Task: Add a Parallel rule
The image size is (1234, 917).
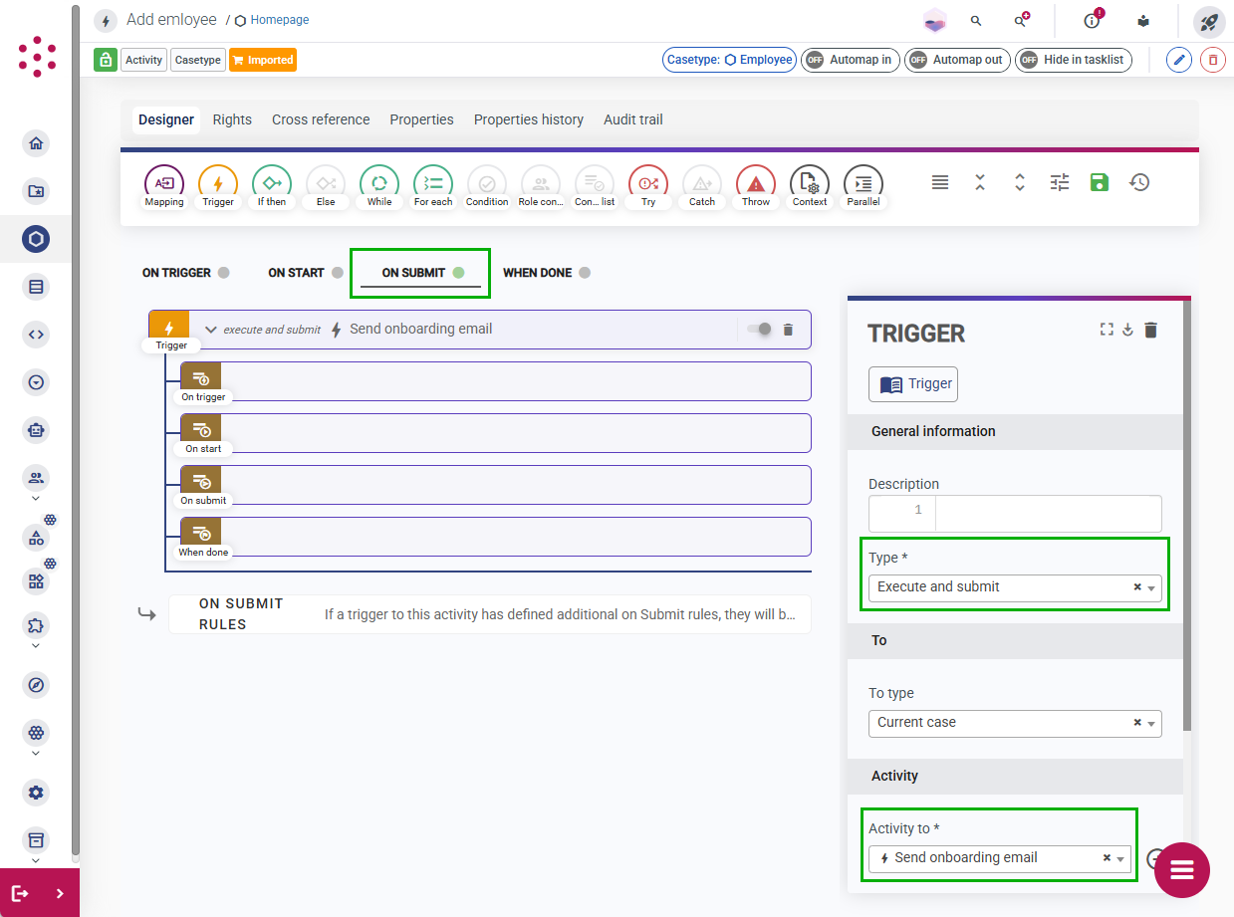Action: [x=864, y=185]
